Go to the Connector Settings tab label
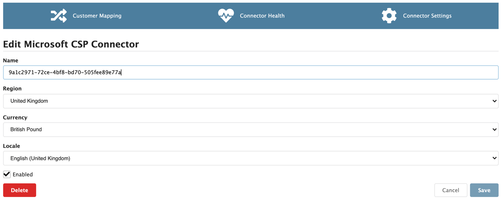This screenshot has height=202, width=504. (427, 16)
